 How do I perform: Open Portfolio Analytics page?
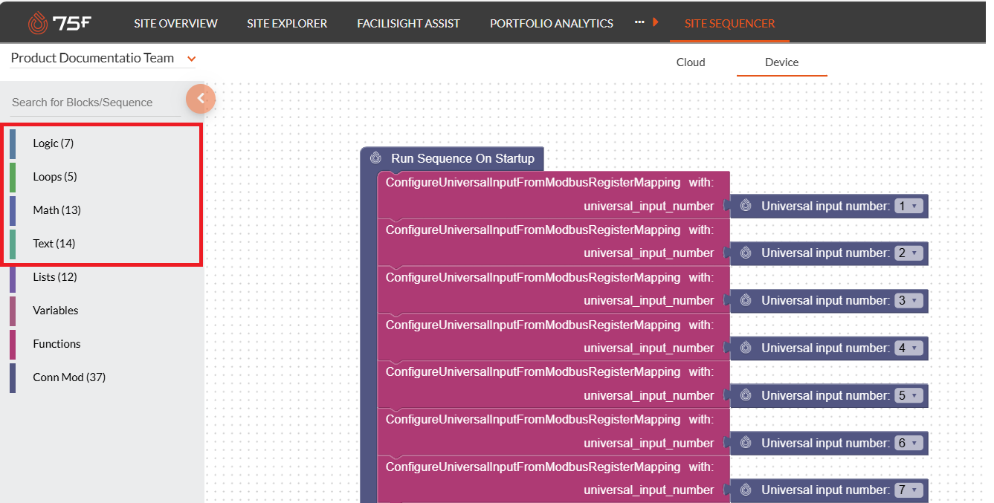click(x=551, y=23)
